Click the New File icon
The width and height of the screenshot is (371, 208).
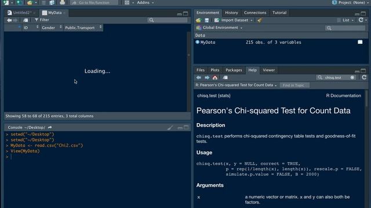point(6,2)
